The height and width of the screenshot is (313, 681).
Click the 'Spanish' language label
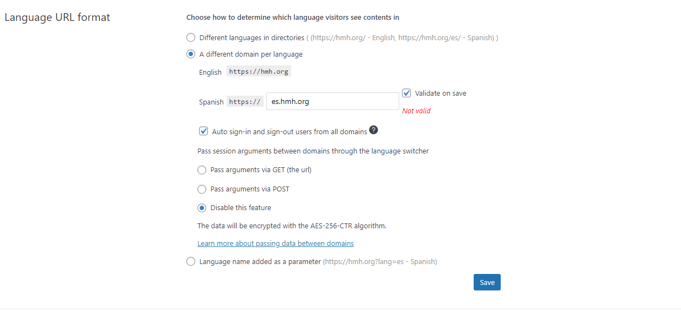(x=211, y=102)
